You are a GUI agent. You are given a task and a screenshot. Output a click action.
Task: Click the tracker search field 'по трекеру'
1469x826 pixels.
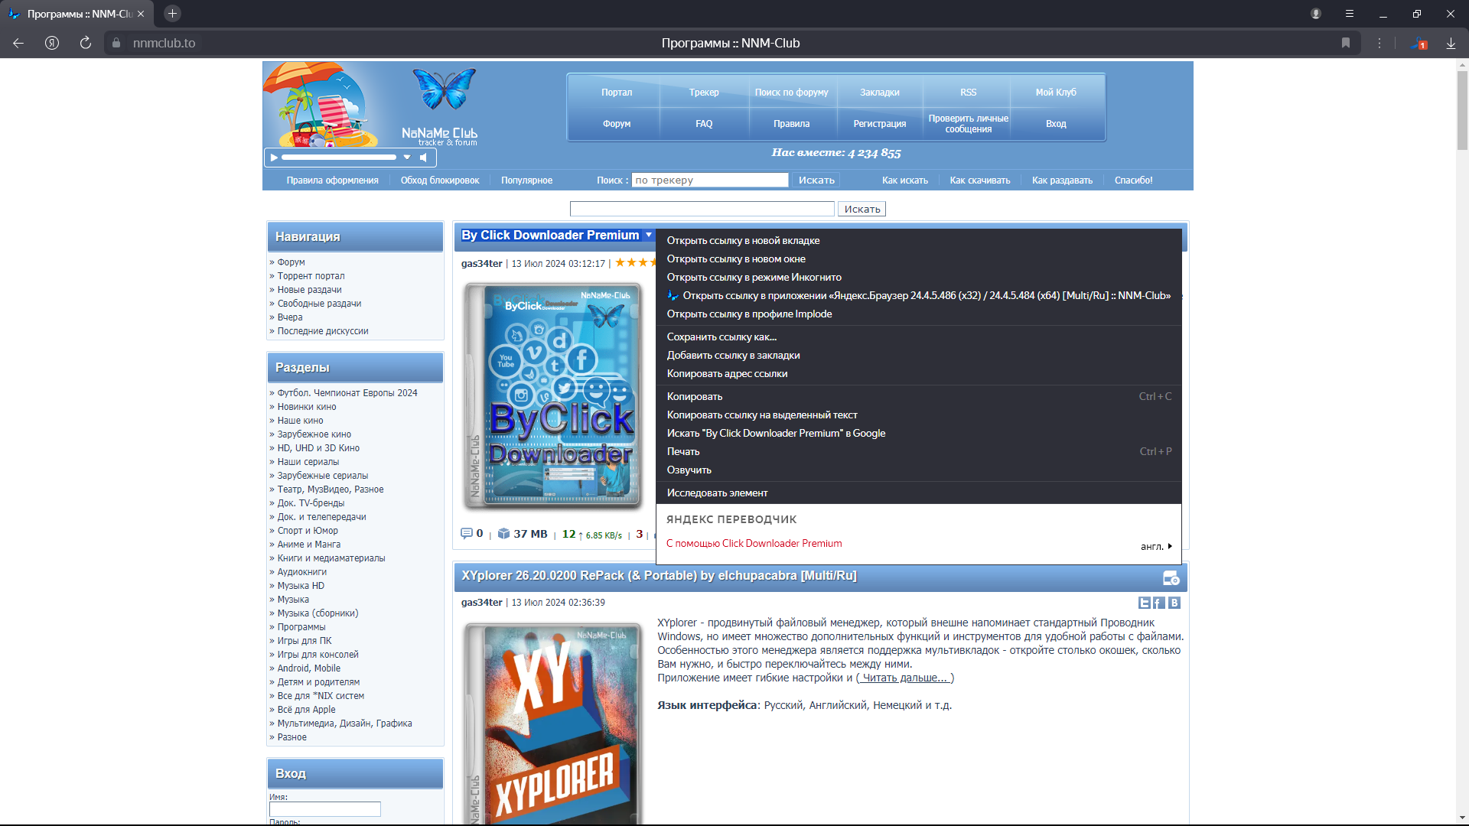(x=710, y=180)
